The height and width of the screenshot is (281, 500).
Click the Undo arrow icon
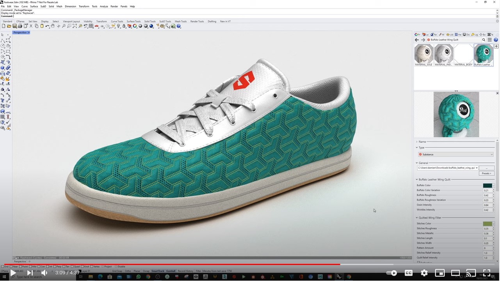pos(47,26)
